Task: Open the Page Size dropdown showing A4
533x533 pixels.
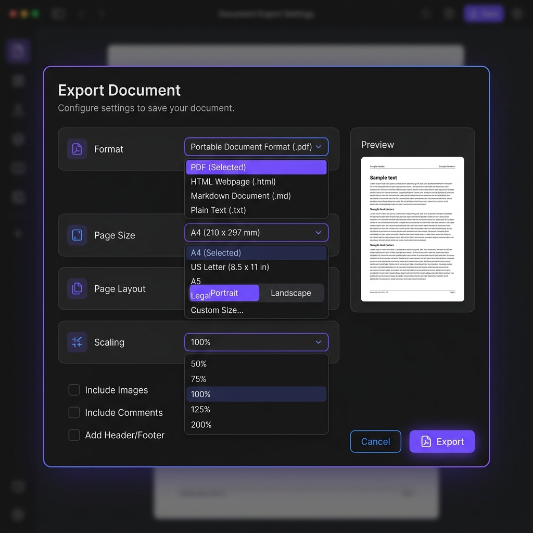Action: tap(256, 233)
